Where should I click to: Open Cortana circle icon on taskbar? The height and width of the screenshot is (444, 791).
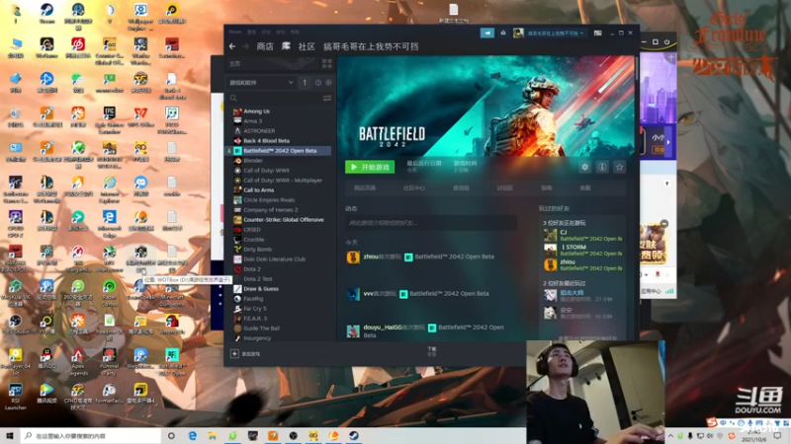point(171,435)
